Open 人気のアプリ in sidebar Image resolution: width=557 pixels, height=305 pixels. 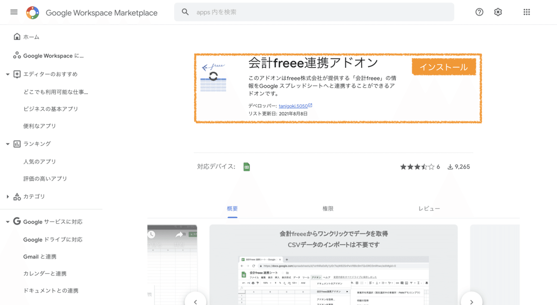point(39,162)
